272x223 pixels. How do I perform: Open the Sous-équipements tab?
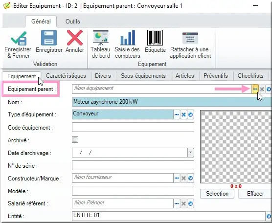tap(143, 76)
